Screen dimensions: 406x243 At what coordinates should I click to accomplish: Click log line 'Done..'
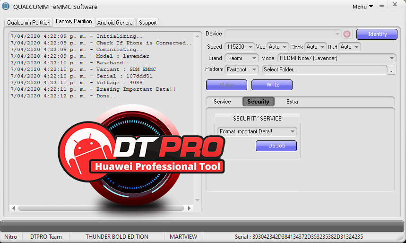[x=63, y=95]
